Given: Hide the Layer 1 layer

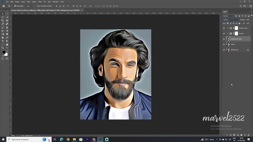Looking at the screenshot, I should (224, 44).
